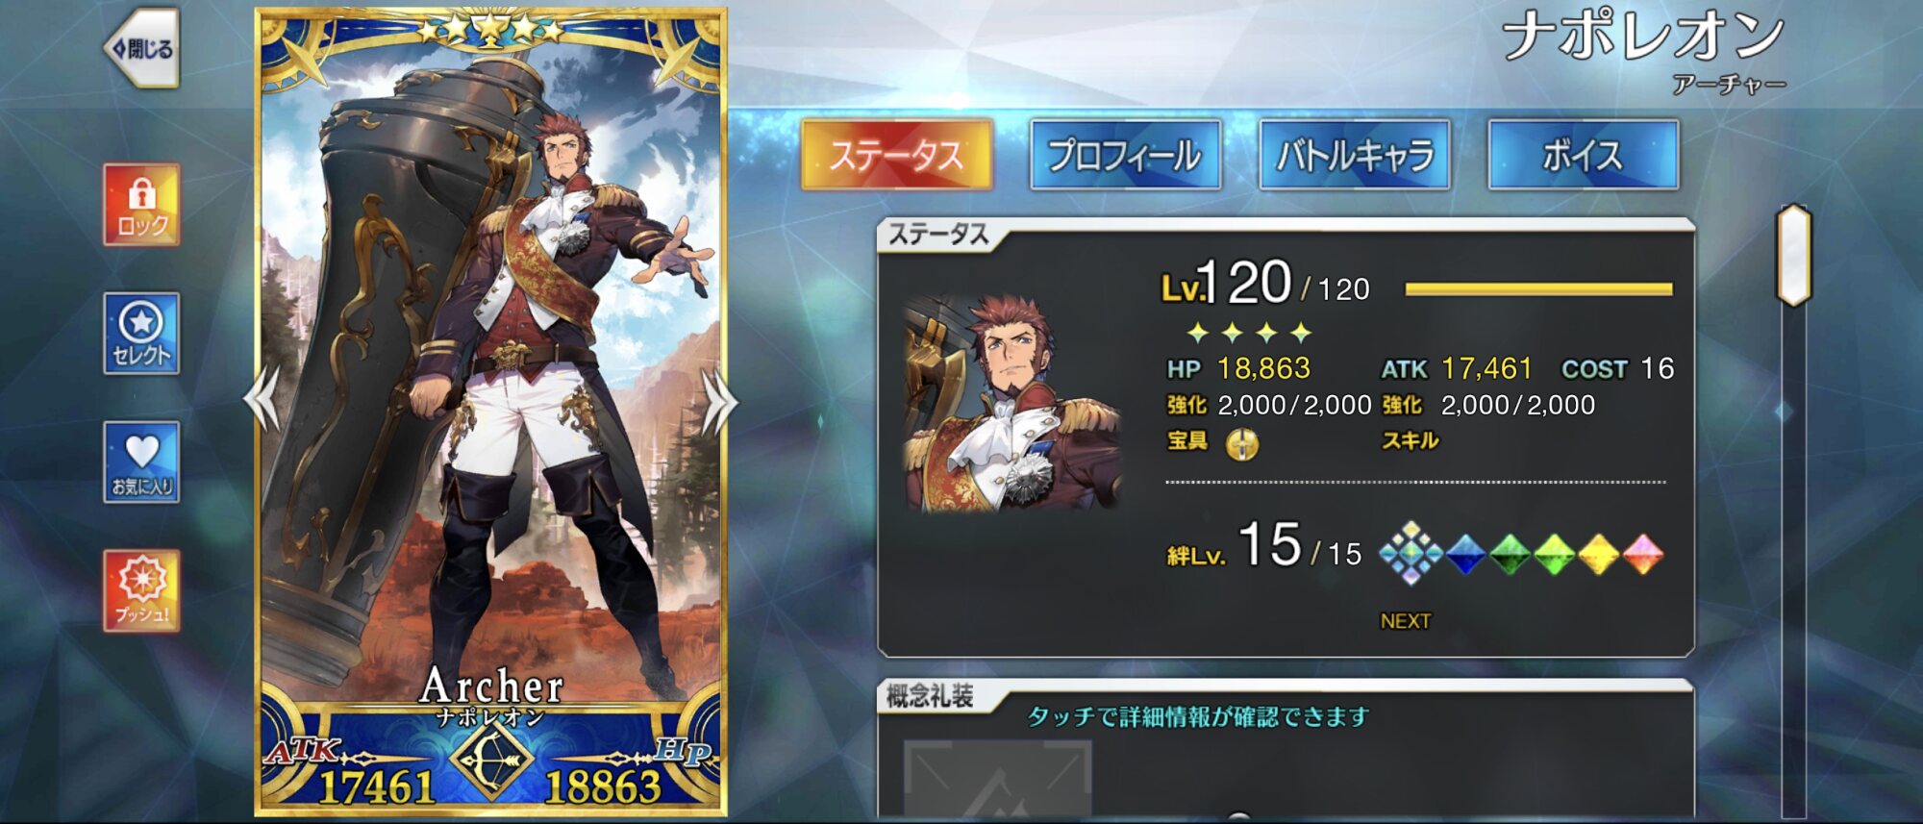This screenshot has width=1923, height=824.
Task: Tap the yellow bond gem icon
Action: pyautogui.click(x=1598, y=555)
